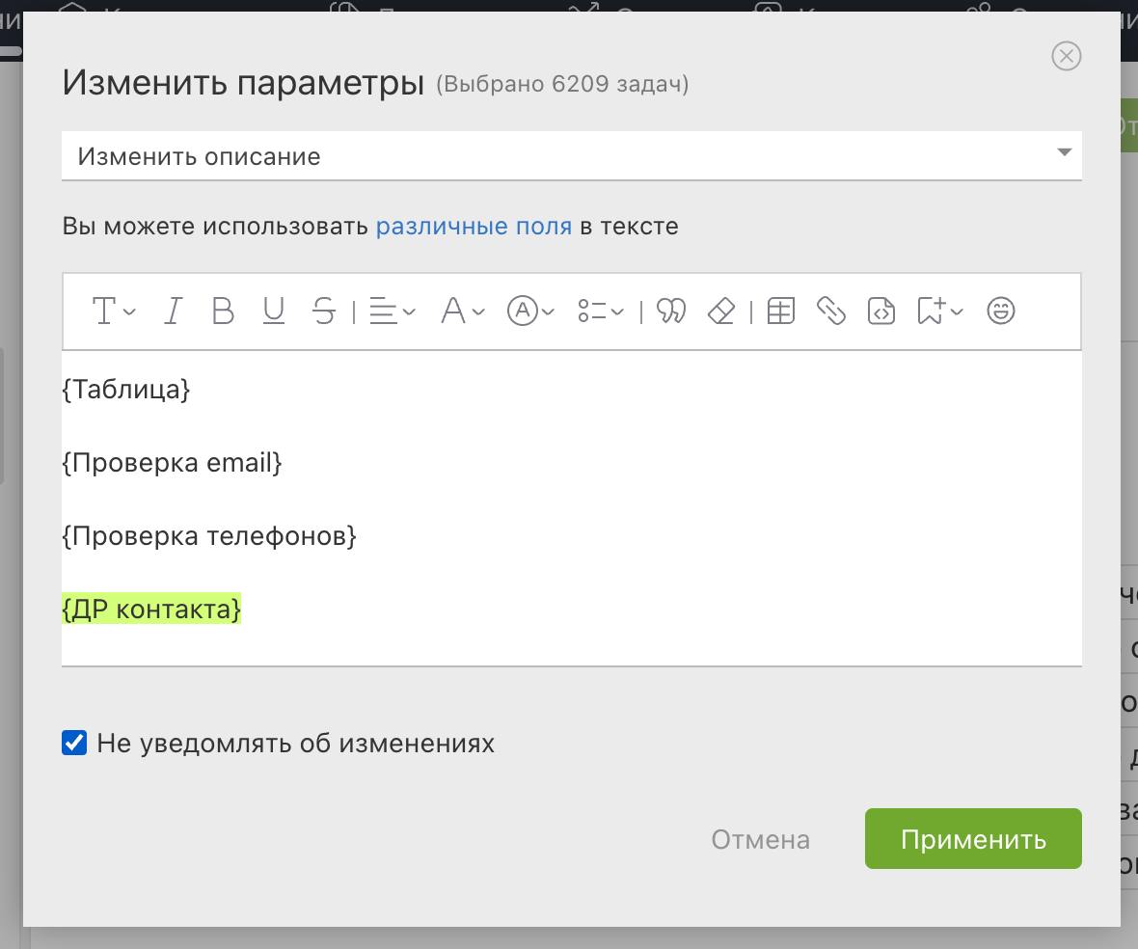Toggle bold text formatting

pos(223,312)
